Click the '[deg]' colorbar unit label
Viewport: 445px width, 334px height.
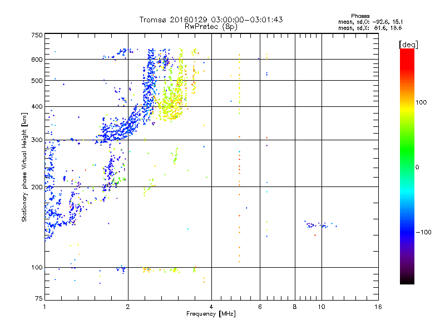point(408,45)
